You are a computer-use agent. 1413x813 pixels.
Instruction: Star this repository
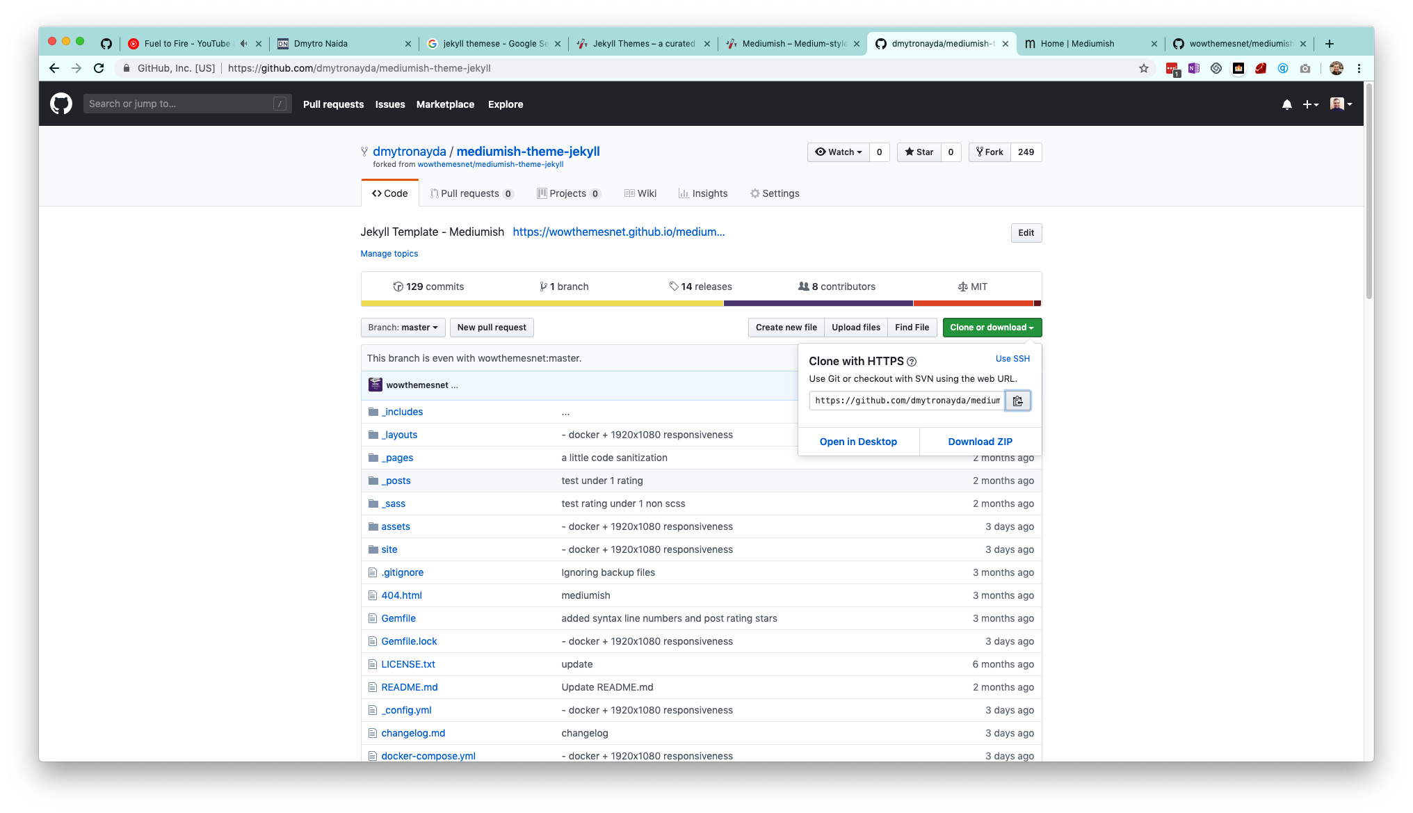pyautogui.click(x=919, y=152)
